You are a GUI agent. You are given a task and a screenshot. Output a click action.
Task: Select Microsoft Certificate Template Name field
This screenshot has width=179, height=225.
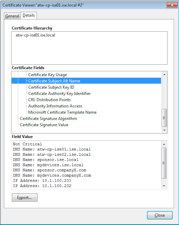pos(62,112)
